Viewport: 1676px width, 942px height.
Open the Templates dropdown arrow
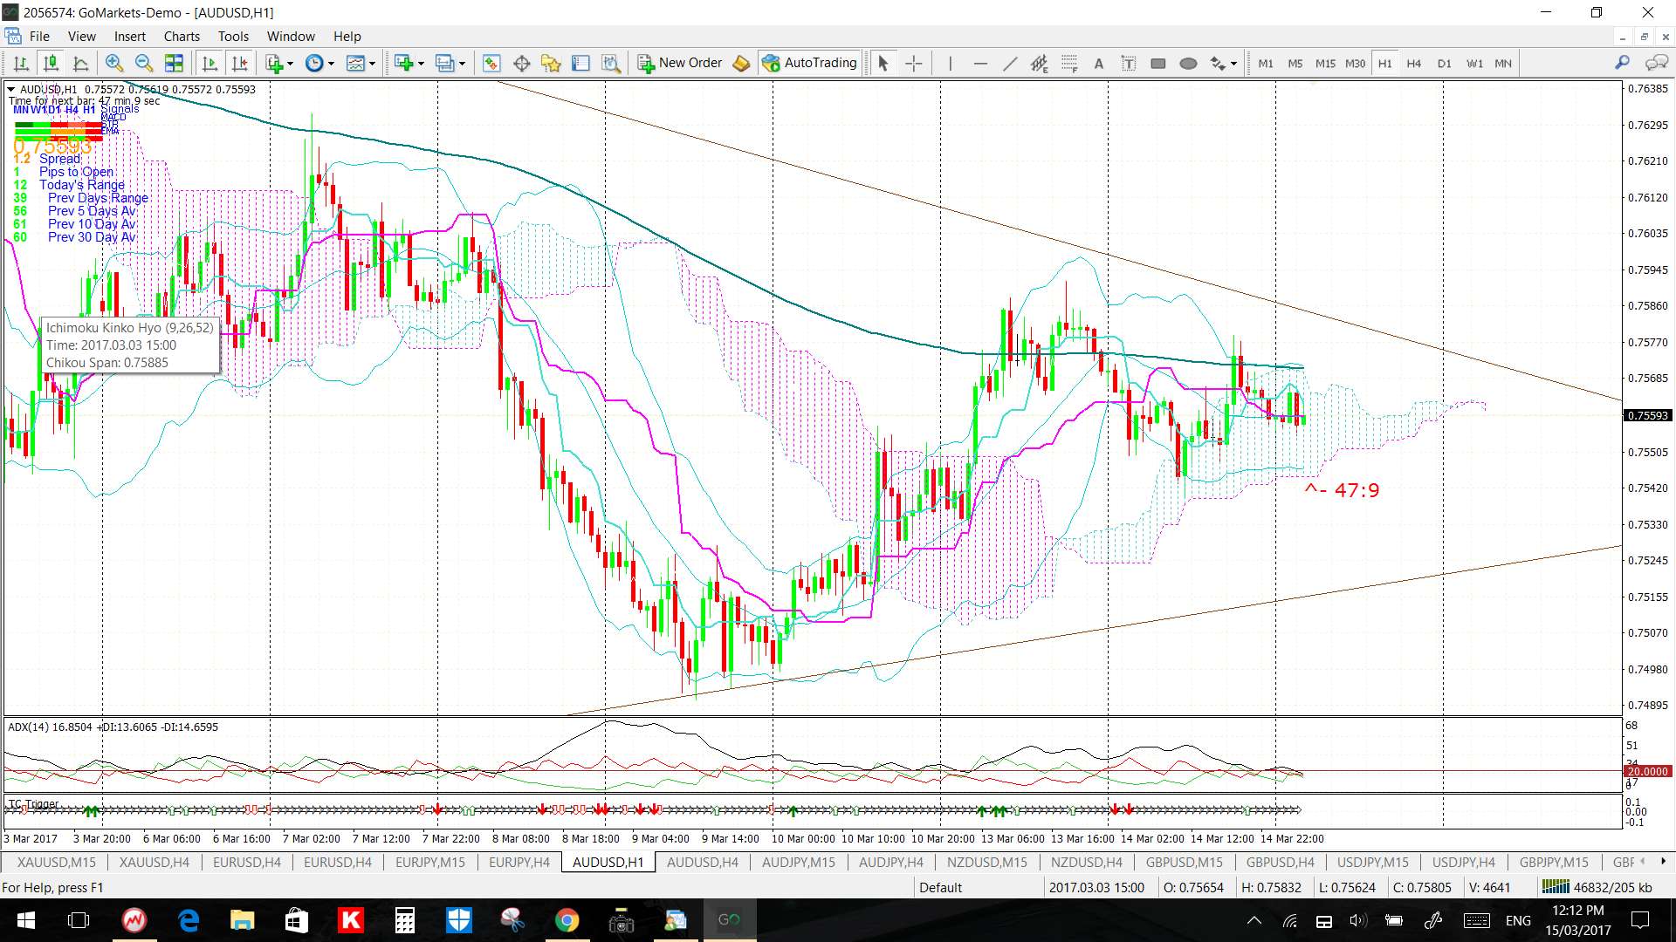click(373, 63)
